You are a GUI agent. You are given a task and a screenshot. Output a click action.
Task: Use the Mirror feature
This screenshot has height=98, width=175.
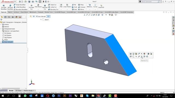(81, 10)
